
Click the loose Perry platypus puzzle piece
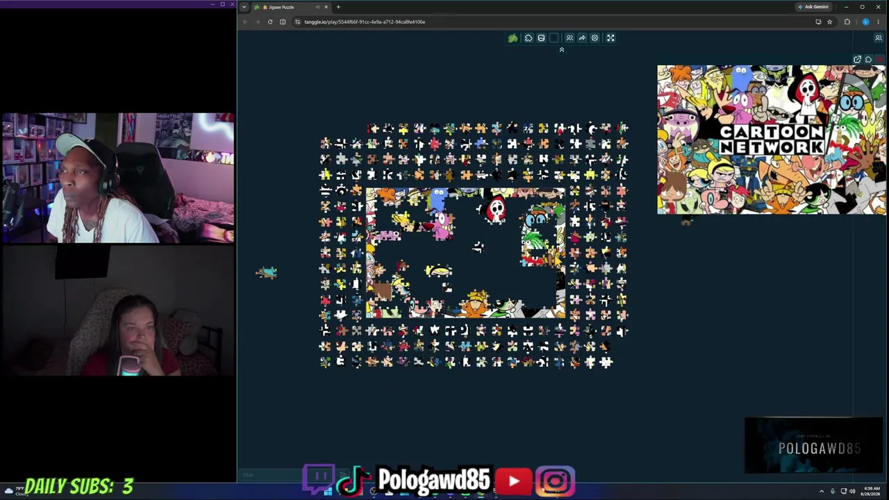(x=267, y=272)
